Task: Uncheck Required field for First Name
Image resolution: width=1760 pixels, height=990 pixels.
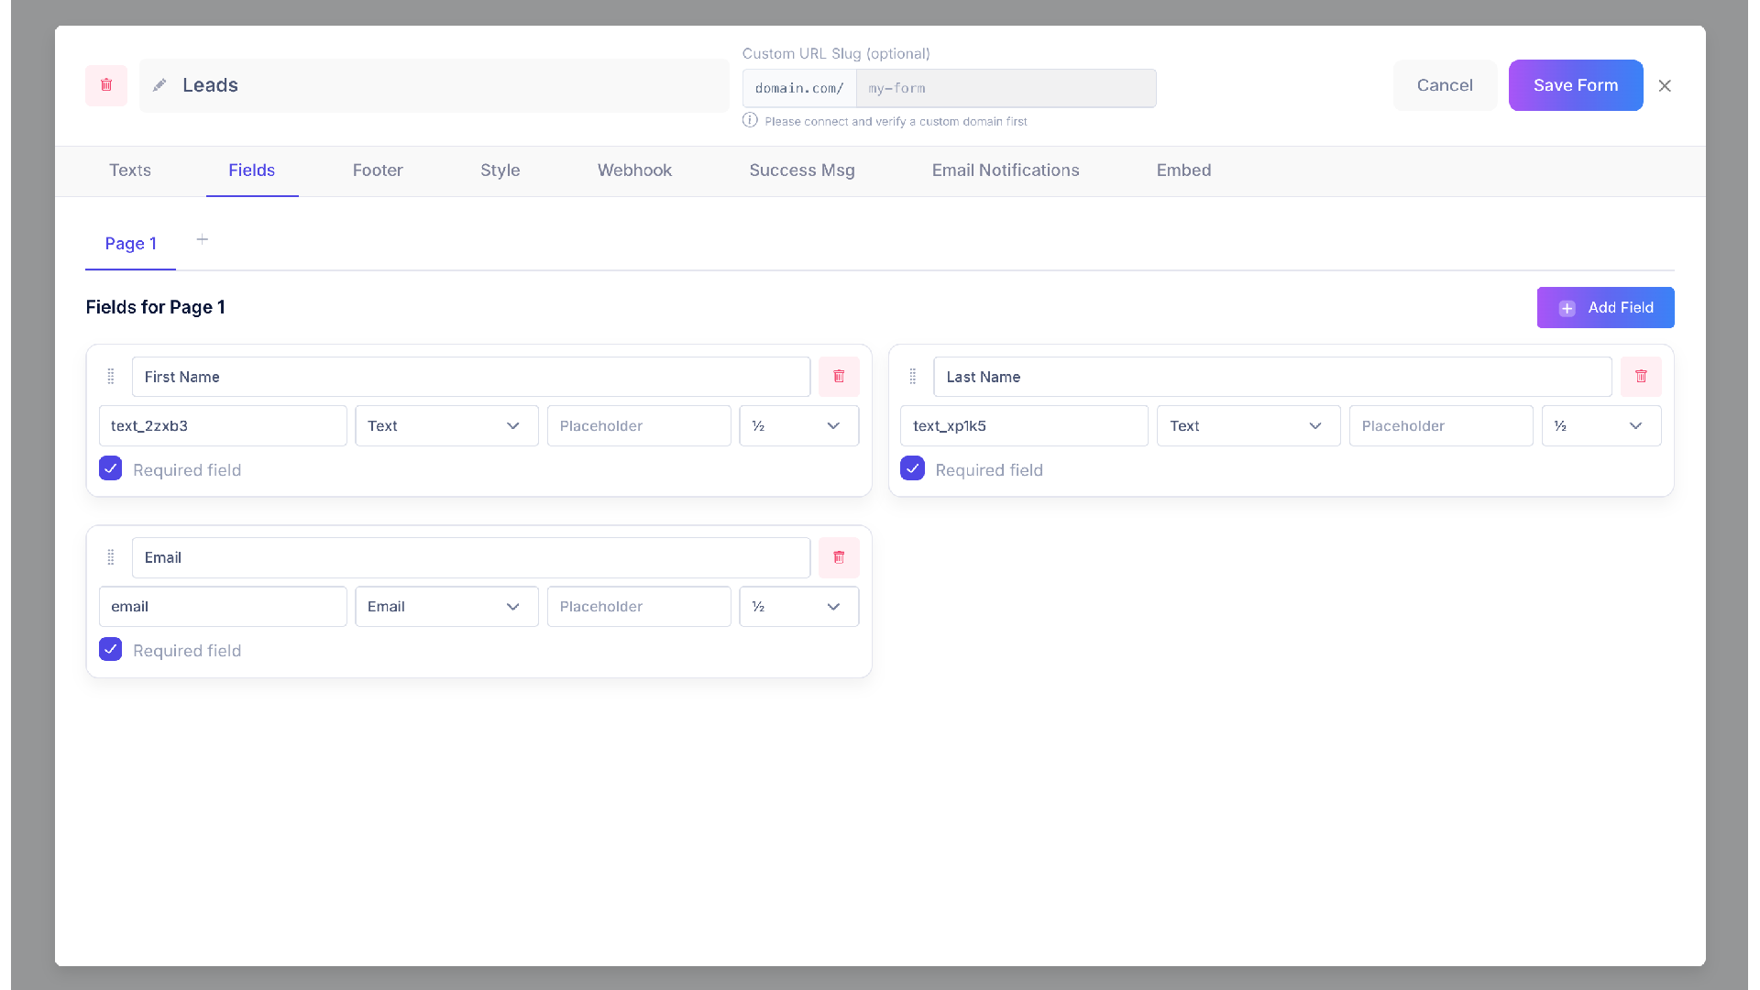Action: 110,468
